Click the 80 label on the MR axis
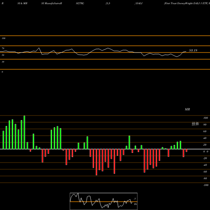 click(x=205, y=125)
